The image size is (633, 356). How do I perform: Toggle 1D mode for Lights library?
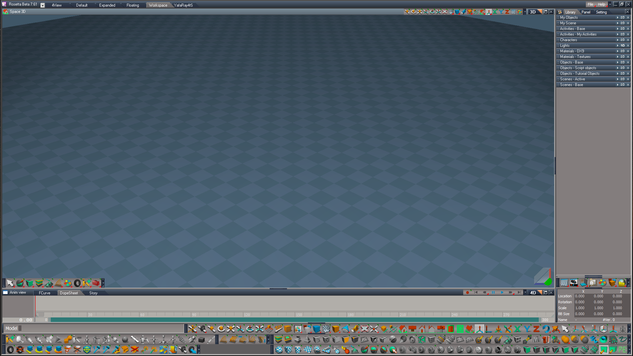[x=622, y=45]
